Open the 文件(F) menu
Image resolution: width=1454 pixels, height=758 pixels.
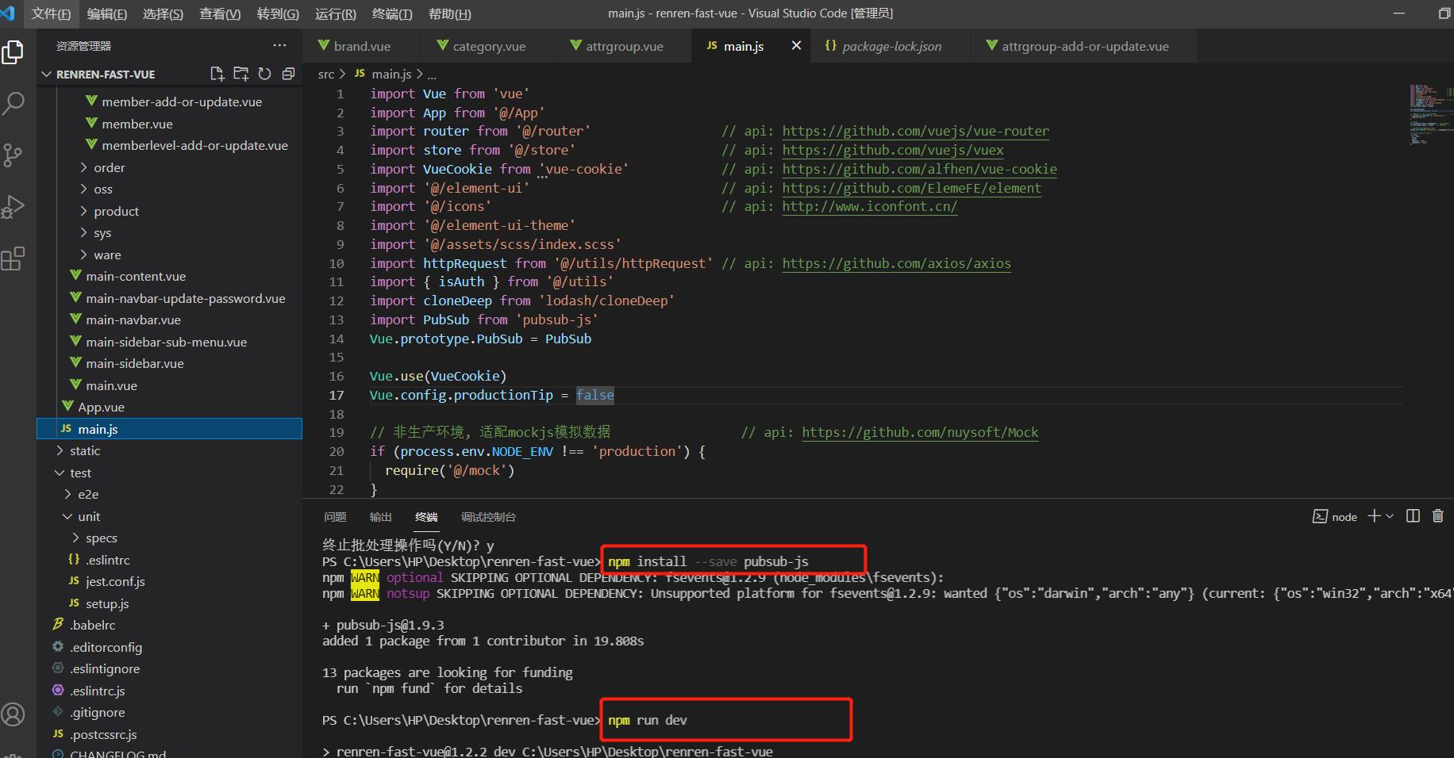51,13
